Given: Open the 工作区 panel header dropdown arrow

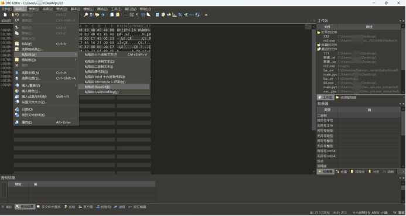Looking at the screenshot, I should 400,21.
